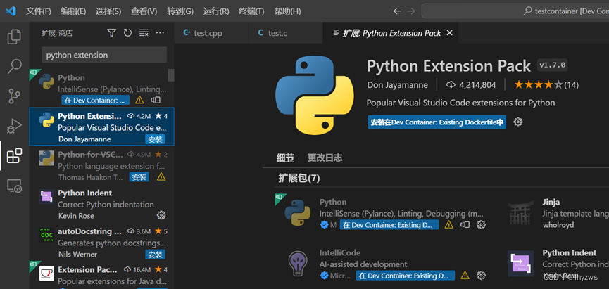Click remote icon on Python sidebar item

tap(156, 100)
